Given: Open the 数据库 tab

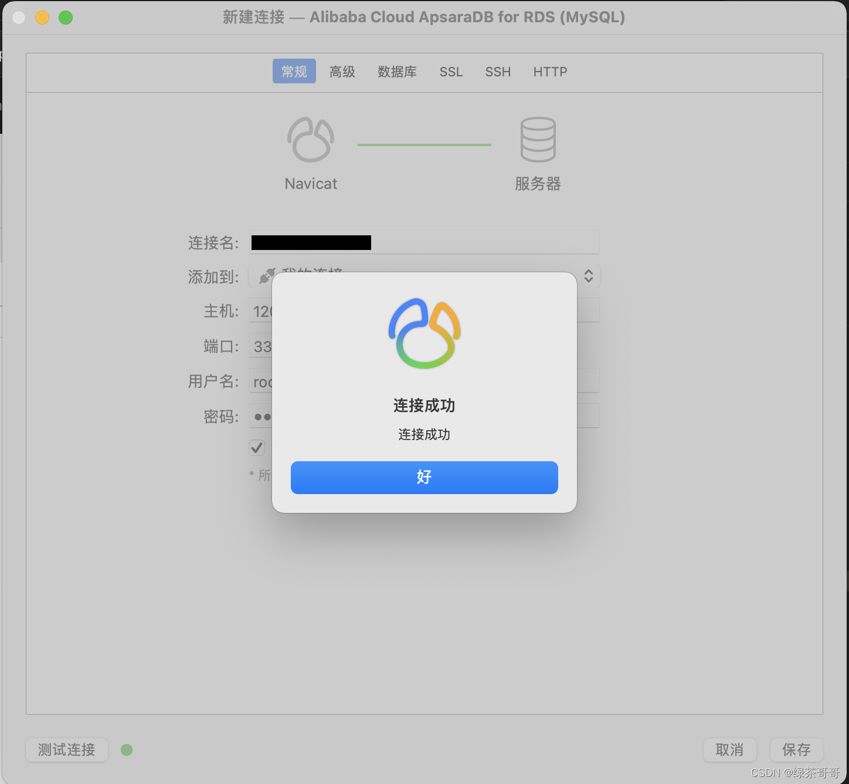Looking at the screenshot, I should click(397, 72).
